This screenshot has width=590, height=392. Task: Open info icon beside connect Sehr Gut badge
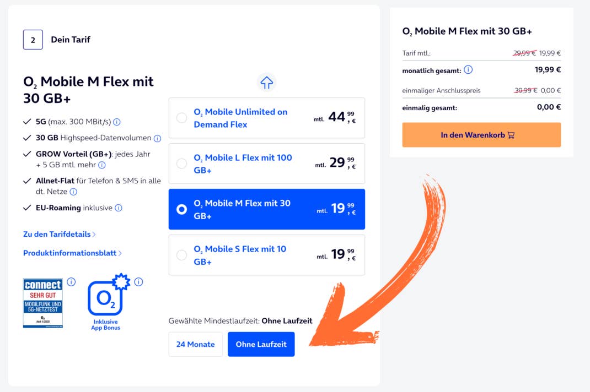[71, 282]
